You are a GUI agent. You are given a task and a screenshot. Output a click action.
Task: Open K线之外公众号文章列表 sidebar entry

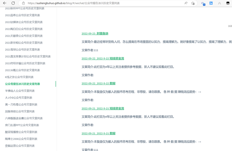click(19, 77)
